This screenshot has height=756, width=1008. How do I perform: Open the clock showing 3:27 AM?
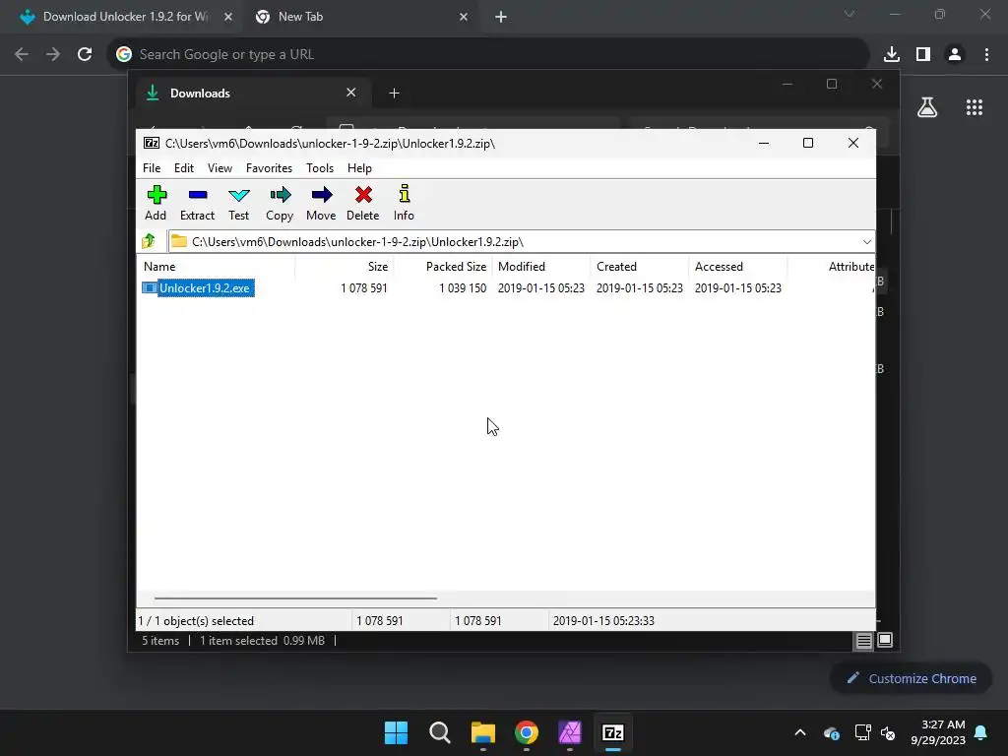(938, 732)
